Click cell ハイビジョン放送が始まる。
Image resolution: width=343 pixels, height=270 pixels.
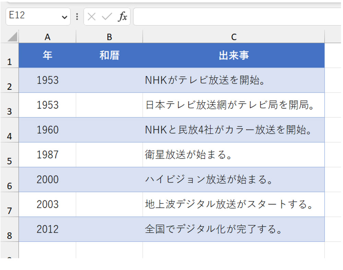click(234, 180)
